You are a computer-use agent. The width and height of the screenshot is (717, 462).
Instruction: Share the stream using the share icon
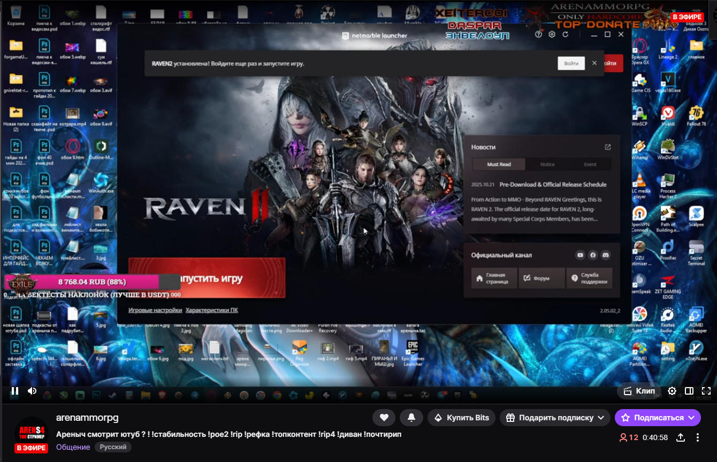pos(681,437)
